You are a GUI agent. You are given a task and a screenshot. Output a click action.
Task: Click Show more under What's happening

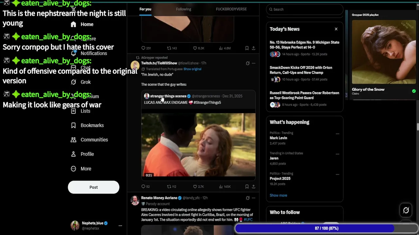click(x=278, y=196)
